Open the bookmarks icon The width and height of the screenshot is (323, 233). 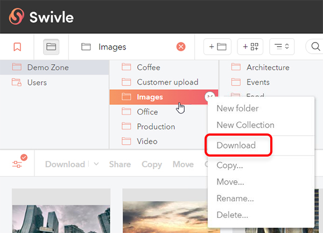[17, 47]
